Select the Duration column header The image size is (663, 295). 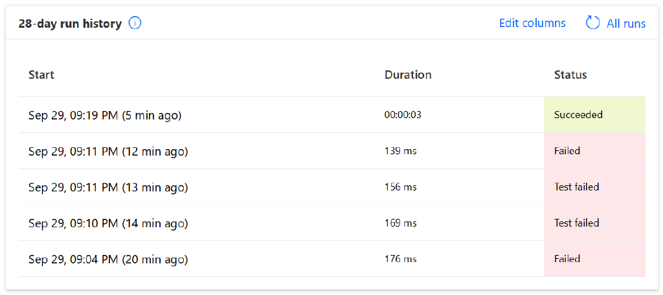point(408,75)
